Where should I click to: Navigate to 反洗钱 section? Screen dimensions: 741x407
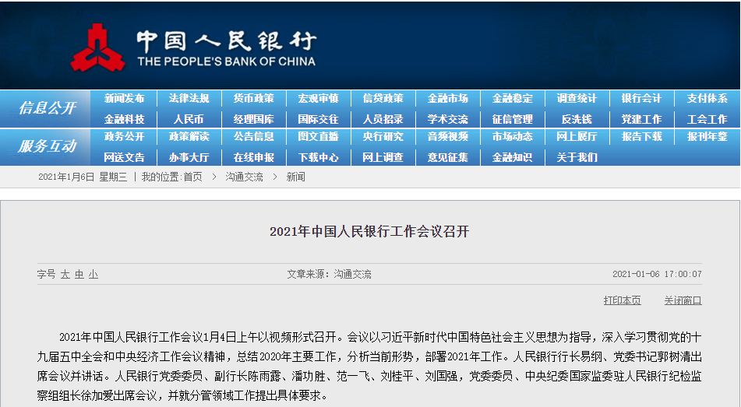tap(577, 119)
